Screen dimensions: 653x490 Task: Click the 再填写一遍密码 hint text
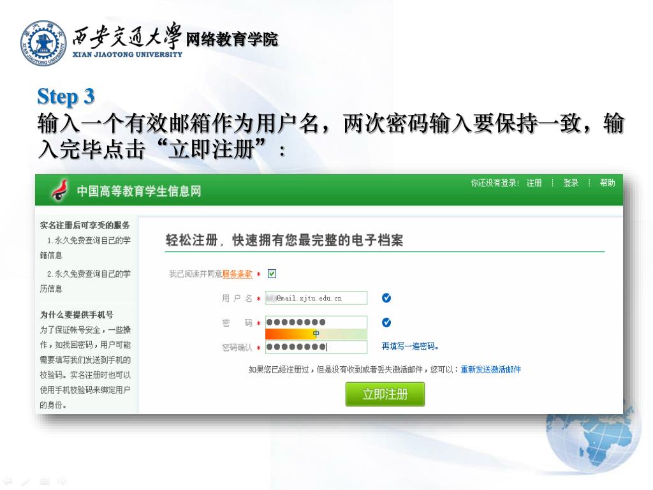[410, 346]
